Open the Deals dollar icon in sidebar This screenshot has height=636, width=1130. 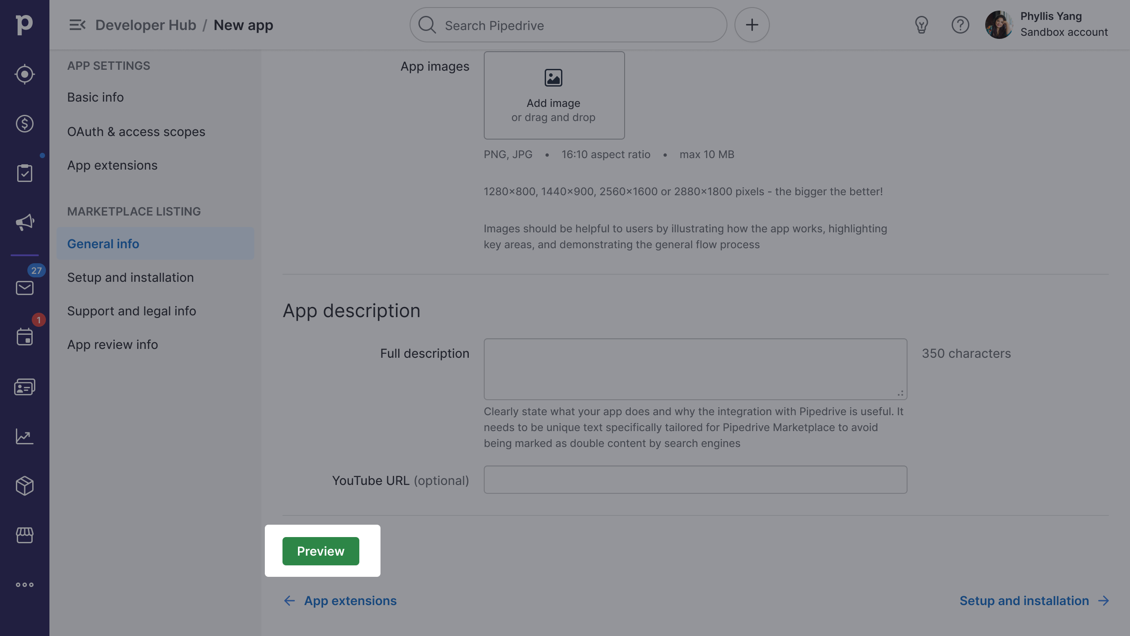pos(25,124)
